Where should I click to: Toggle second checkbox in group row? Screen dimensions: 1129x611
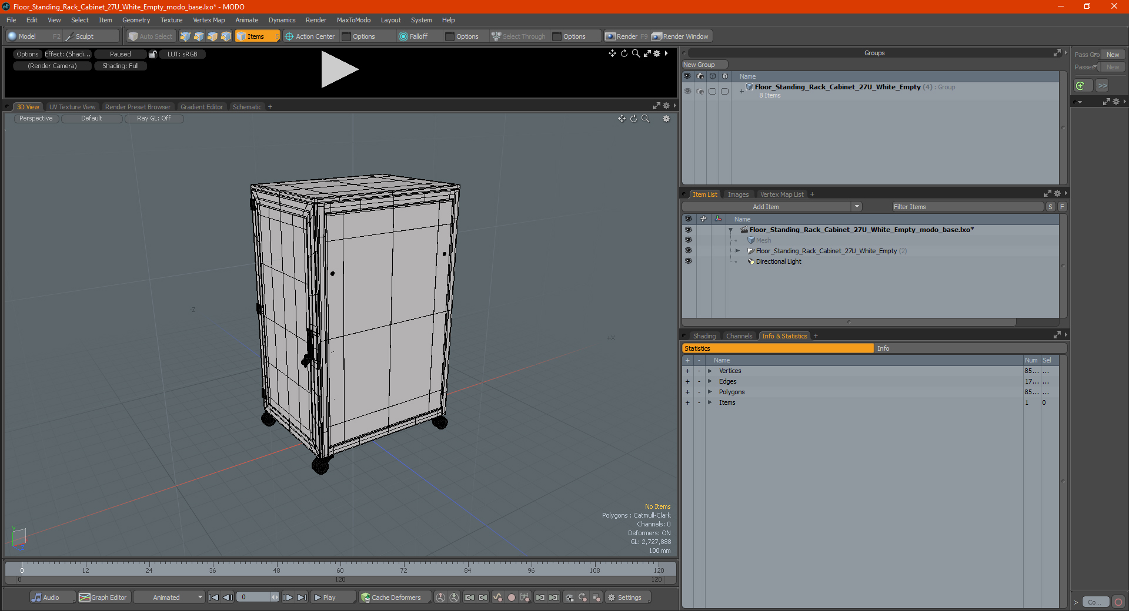tap(724, 91)
